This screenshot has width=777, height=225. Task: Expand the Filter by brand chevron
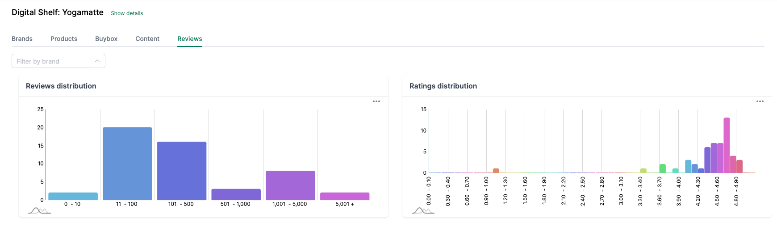click(x=97, y=61)
